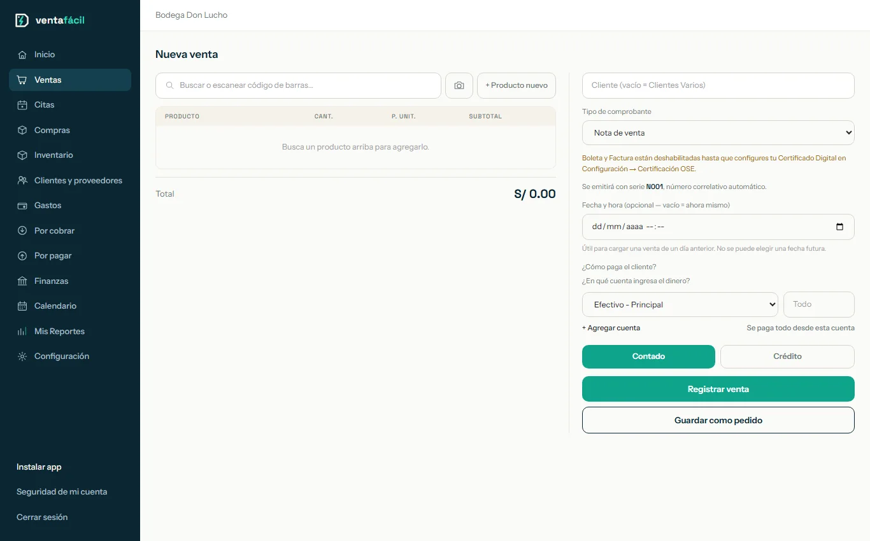Image resolution: width=870 pixels, height=541 pixels.
Task: Click the Por cobrar arrow icon
Action: 22,231
